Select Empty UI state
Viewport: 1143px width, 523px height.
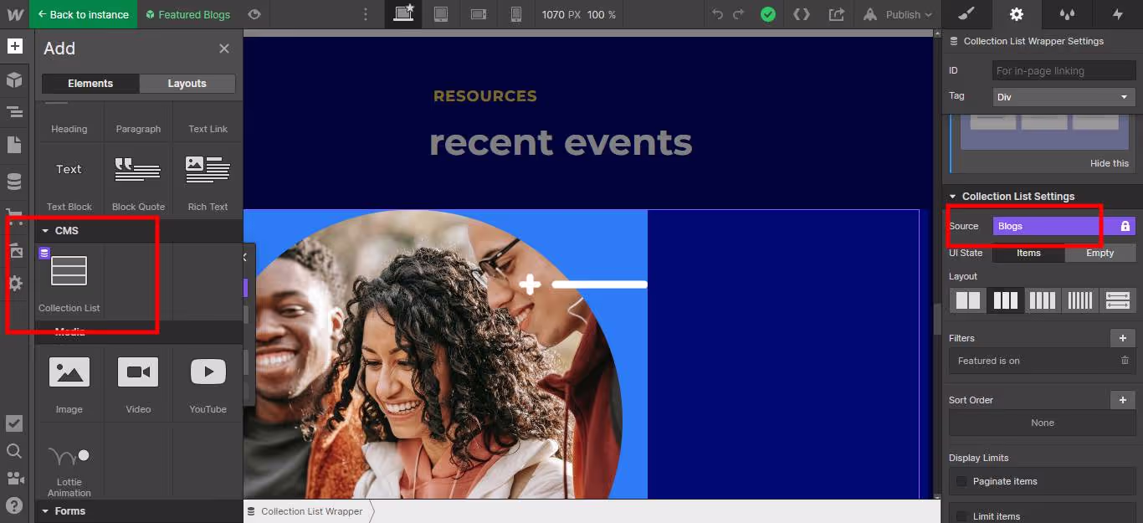coord(1099,253)
